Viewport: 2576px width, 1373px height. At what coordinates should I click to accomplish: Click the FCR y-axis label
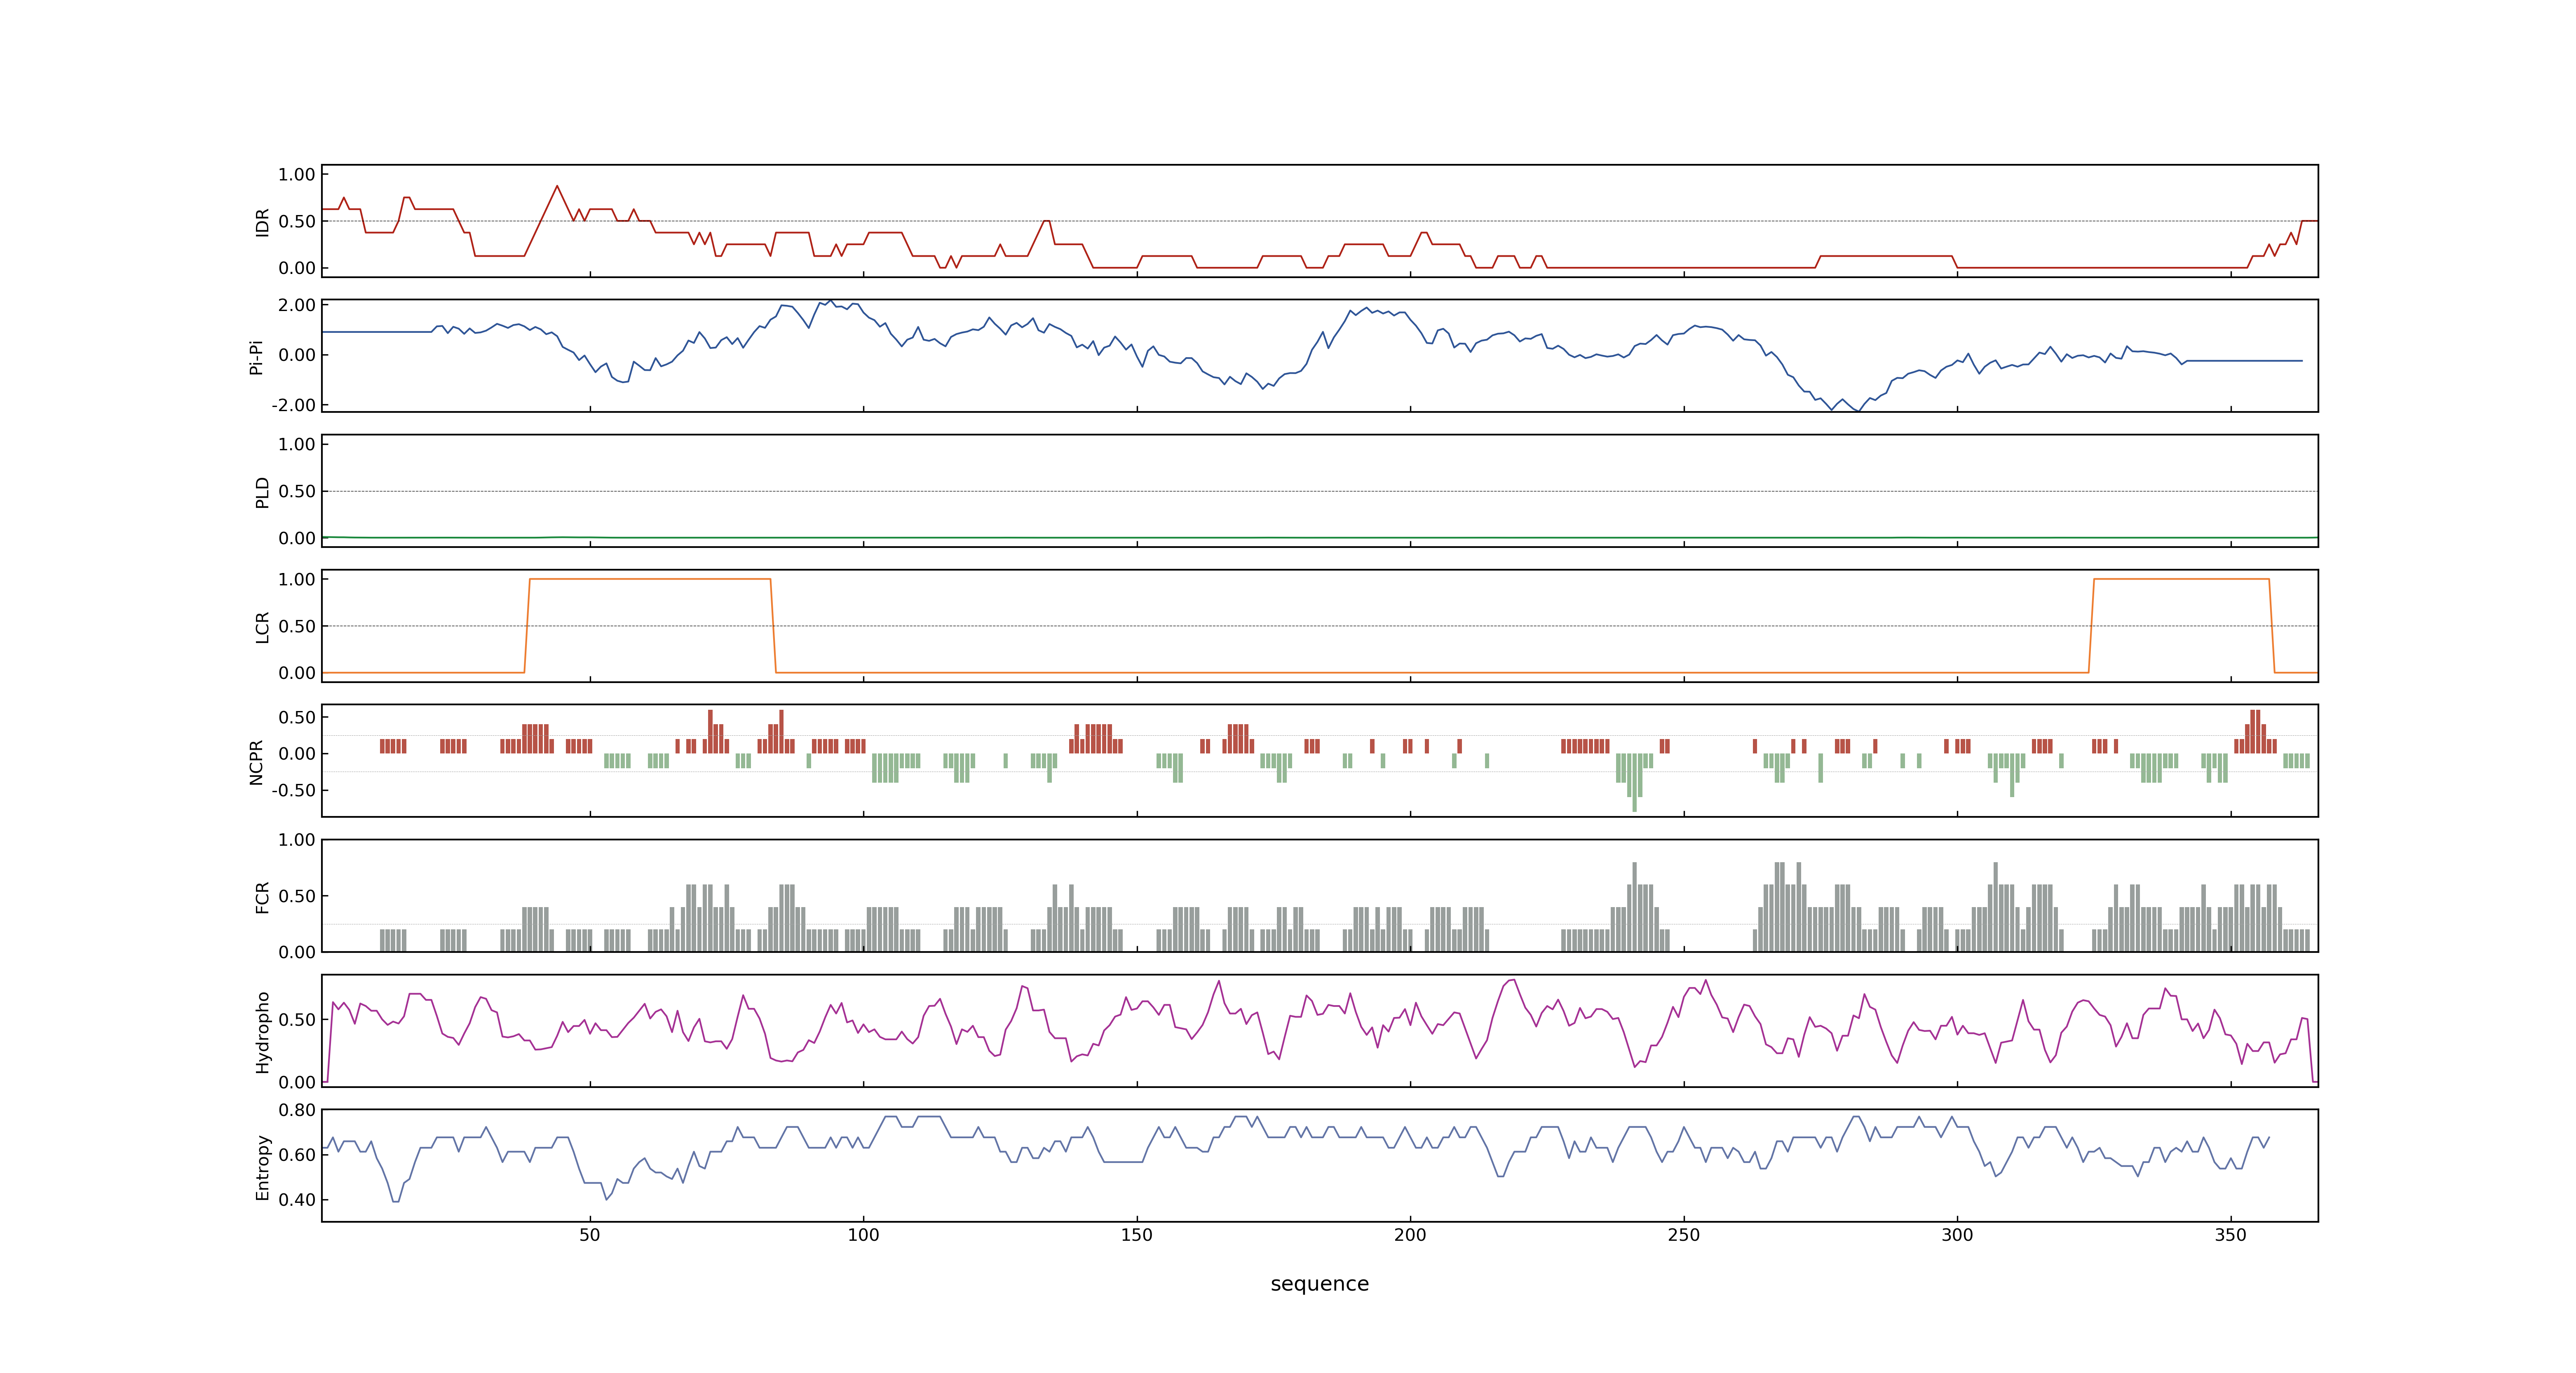click(x=262, y=896)
